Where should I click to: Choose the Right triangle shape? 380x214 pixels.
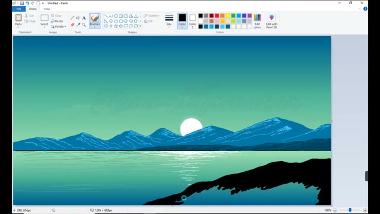[106, 21]
